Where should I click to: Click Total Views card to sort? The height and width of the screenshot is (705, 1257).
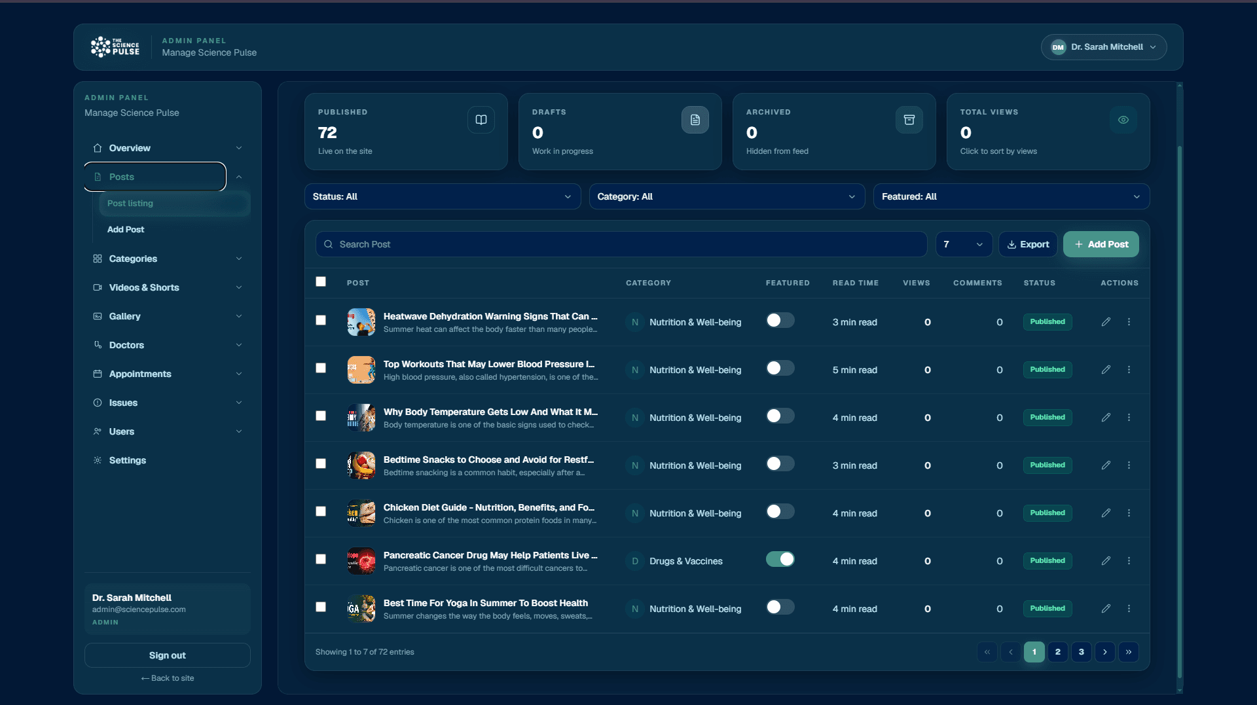pos(1047,132)
